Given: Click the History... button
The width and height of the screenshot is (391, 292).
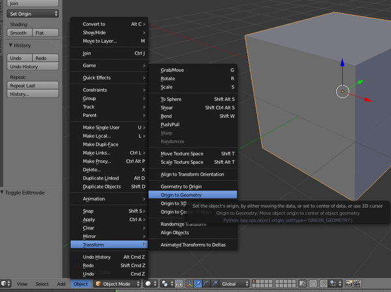Looking at the screenshot, I should point(33,94).
